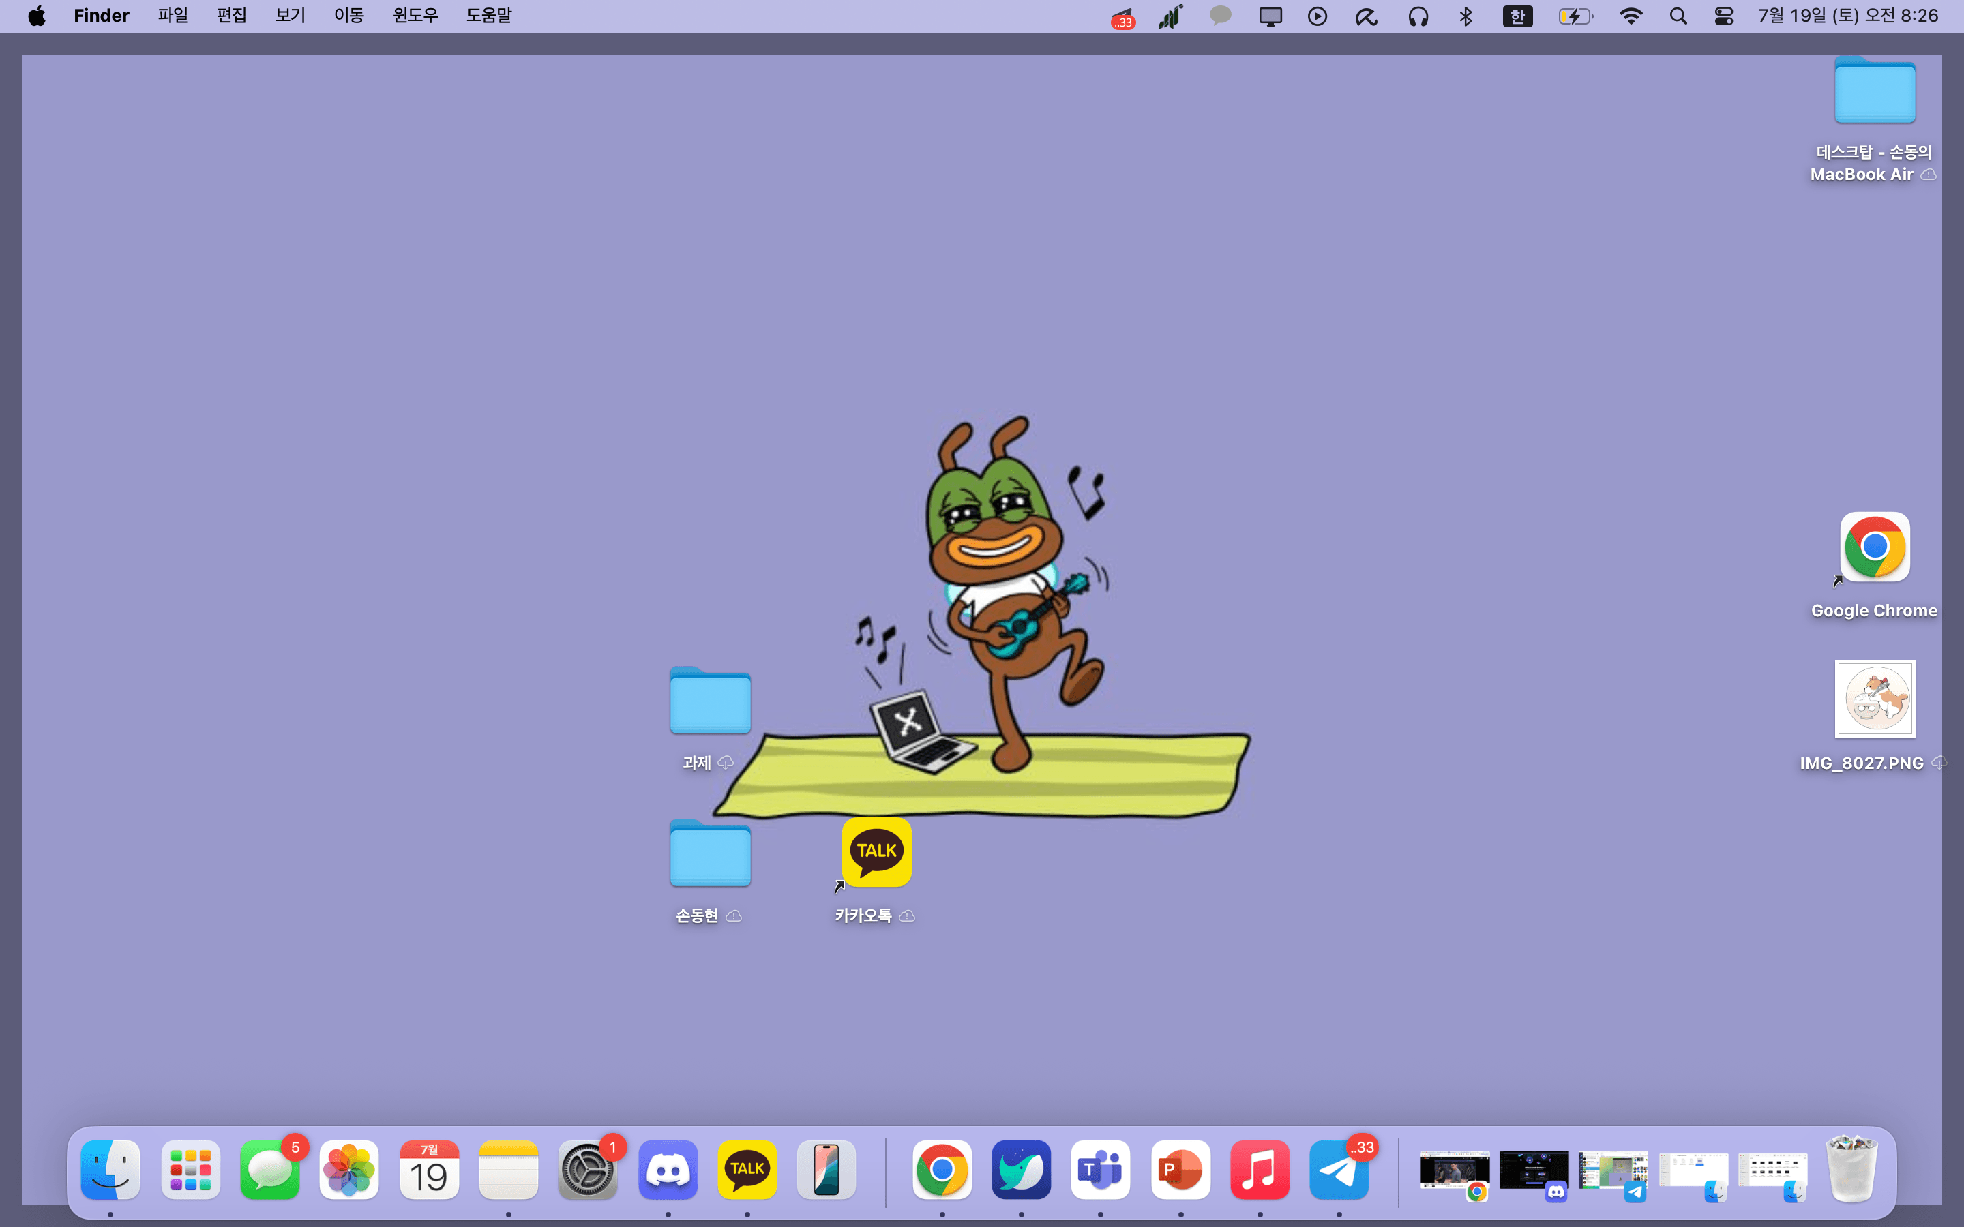Screen dimensions: 1964x1227
Task: Open Naver Whale browser in Dock
Action: tap(1021, 1169)
